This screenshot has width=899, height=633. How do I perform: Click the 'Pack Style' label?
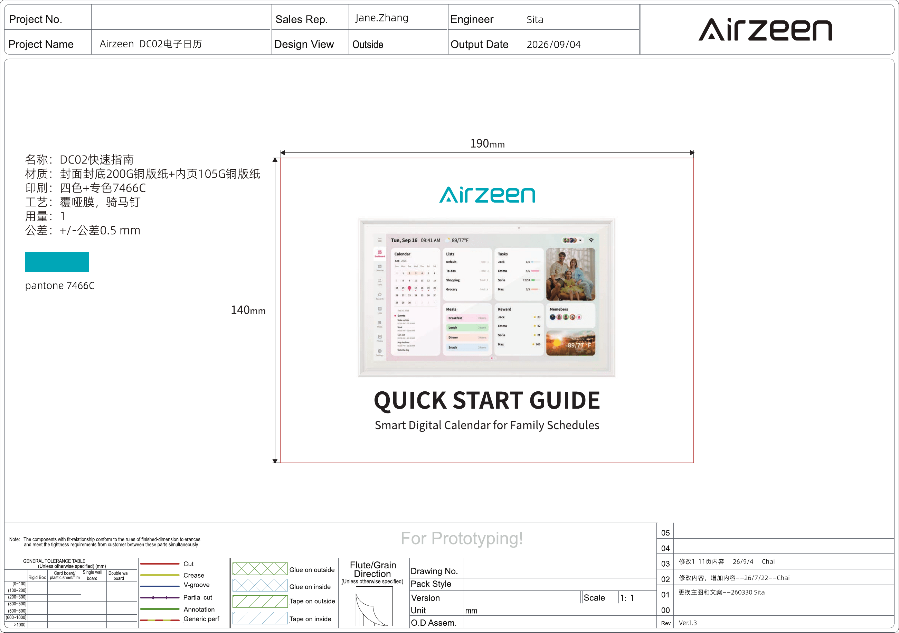coord(431,584)
